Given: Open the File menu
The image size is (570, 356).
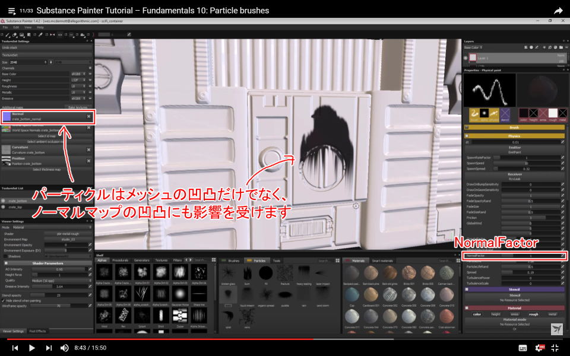Looking at the screenshot, I should pos(5,27).
